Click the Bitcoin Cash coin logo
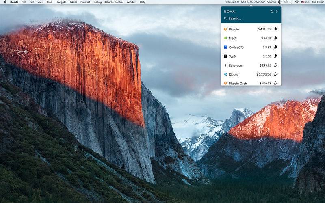The width and height of the screenshot is (325, 203). pos(225,83)
